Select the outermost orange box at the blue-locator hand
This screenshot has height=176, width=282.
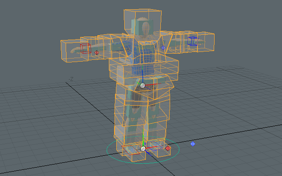[x=211, y=40]
